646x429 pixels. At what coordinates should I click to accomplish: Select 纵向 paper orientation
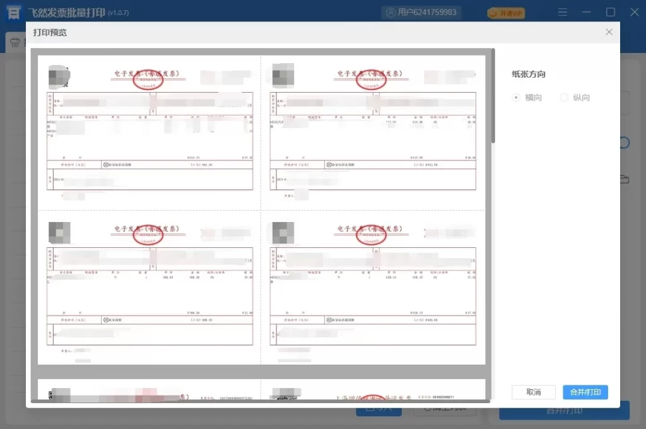click(x=564, y=98)
